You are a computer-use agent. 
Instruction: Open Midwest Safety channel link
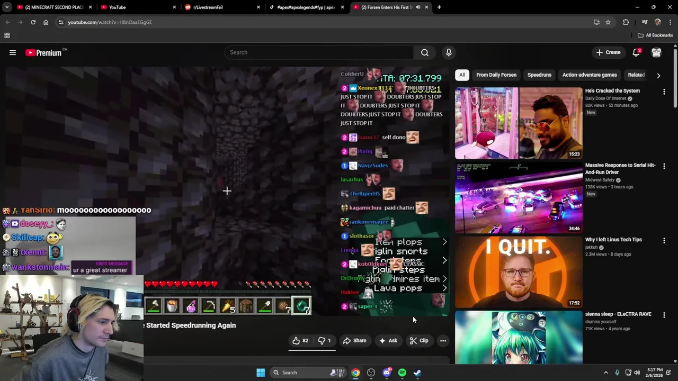(600, 180)
